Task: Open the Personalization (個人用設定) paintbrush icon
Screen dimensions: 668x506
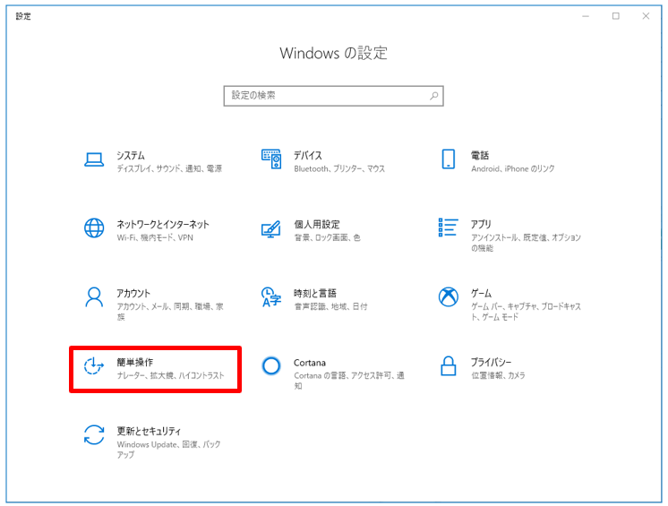Action: pyautogui.click(x=270, y=228)
